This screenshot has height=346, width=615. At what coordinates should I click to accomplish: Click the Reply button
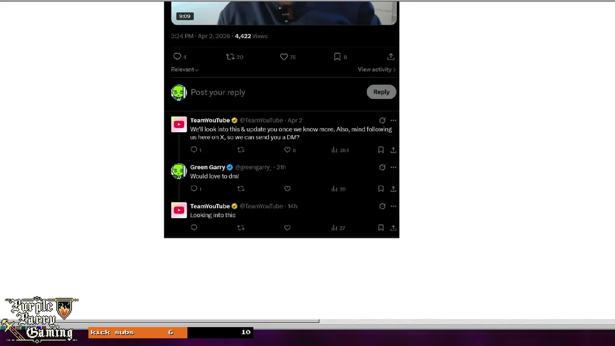381,92
